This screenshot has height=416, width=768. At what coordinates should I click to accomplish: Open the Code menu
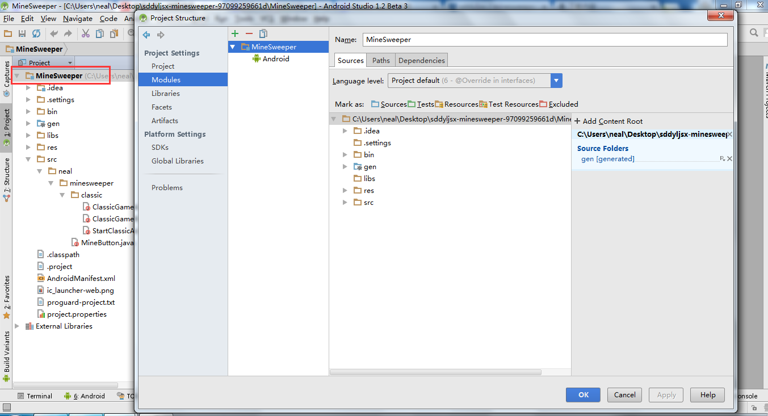tap(108, 19)
